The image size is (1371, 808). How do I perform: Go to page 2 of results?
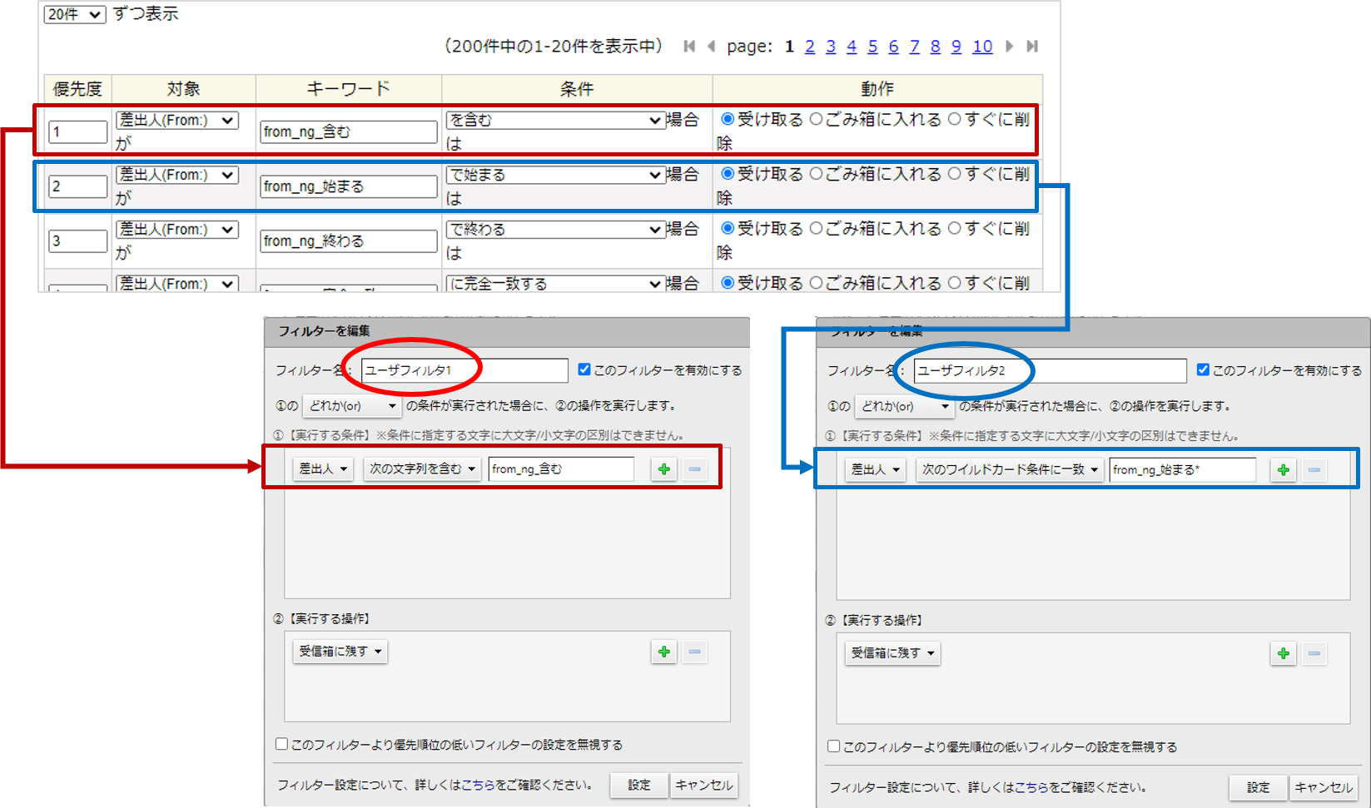pos(809,47)
